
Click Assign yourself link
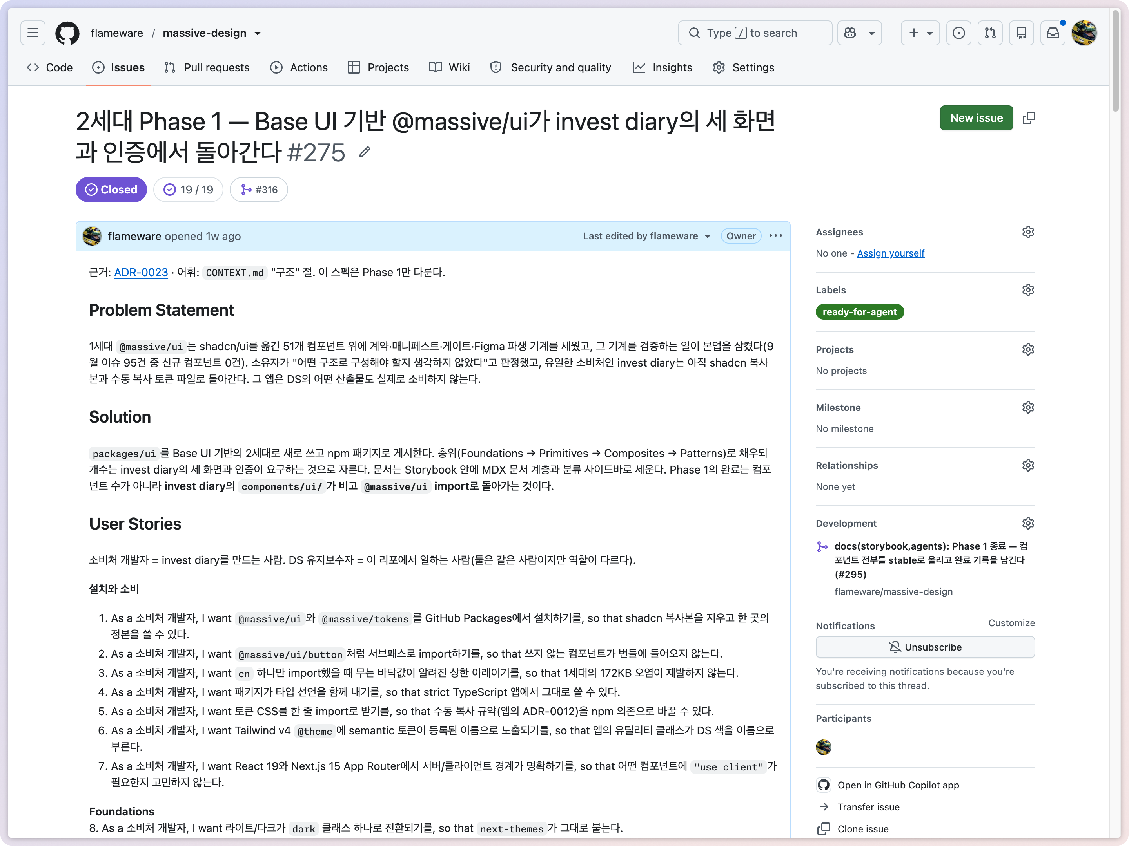coord(891,253)
